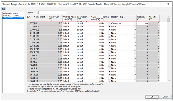Click scrollbar up arrow of table
This screenshot has height=101, width=173.
click(x=169, y=17)
